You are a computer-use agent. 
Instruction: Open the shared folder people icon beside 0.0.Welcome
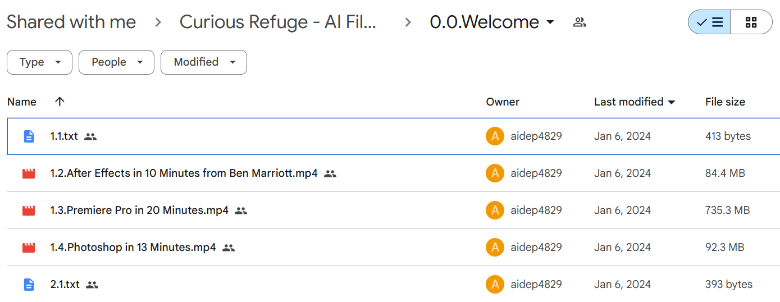click(580, 22)
